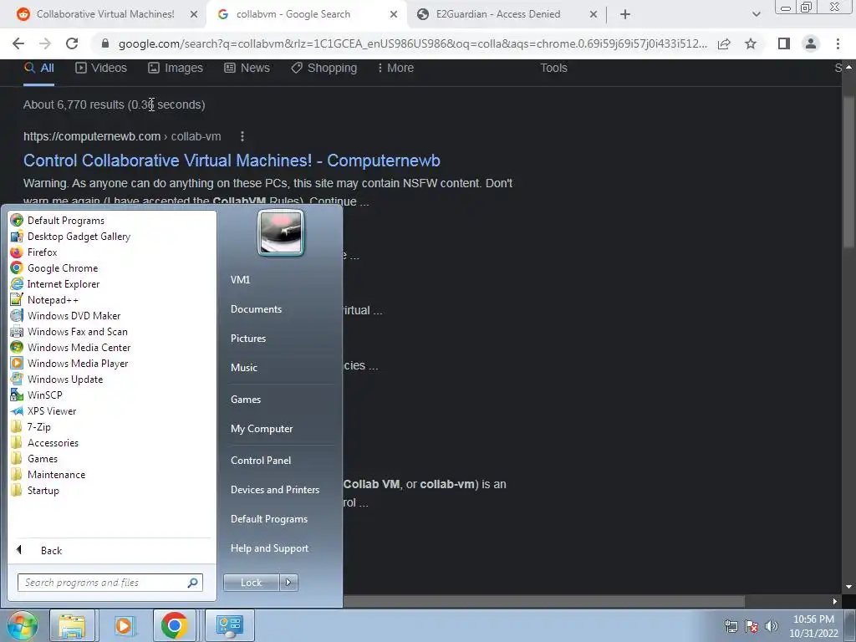Open Chrome three-dot menu
This screenshot has height=642, width=856.
pos(838,43)
